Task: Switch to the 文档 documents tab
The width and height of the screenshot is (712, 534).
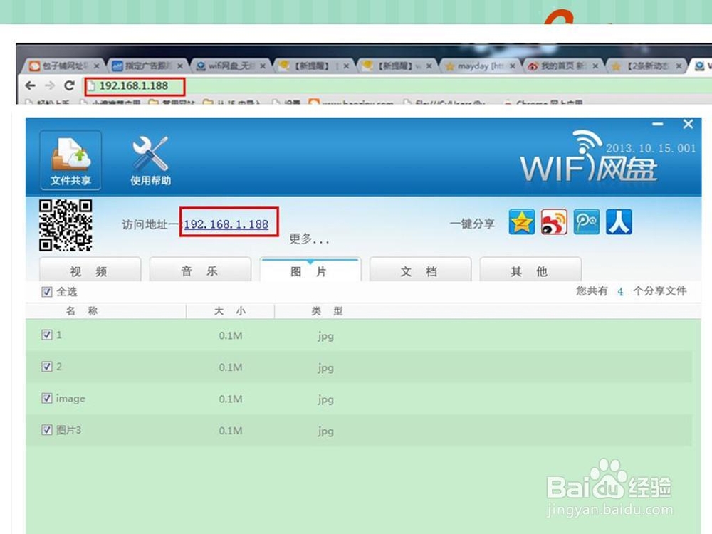Action: pos(420,271)
